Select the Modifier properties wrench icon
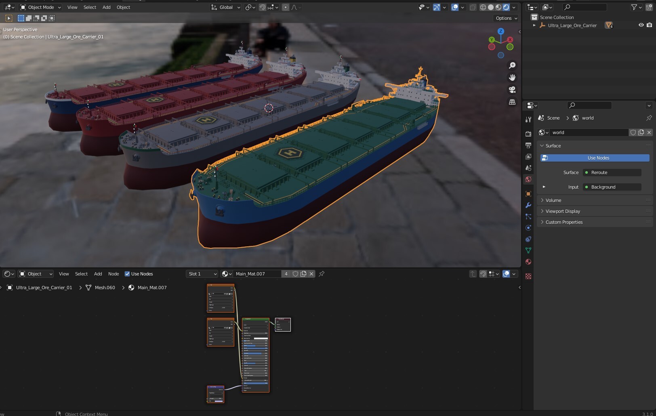The width and height of the screenshot is (656, 416). 528,206
